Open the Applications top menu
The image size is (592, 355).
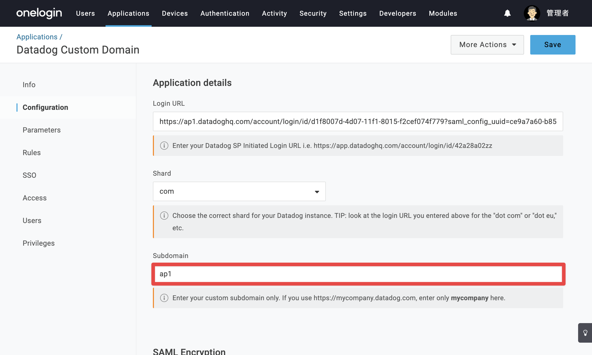[x=128, y=13]
